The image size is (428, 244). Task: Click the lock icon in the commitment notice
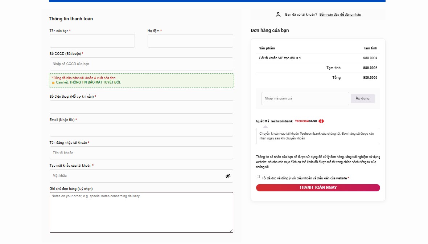click(x=53, y=82)
